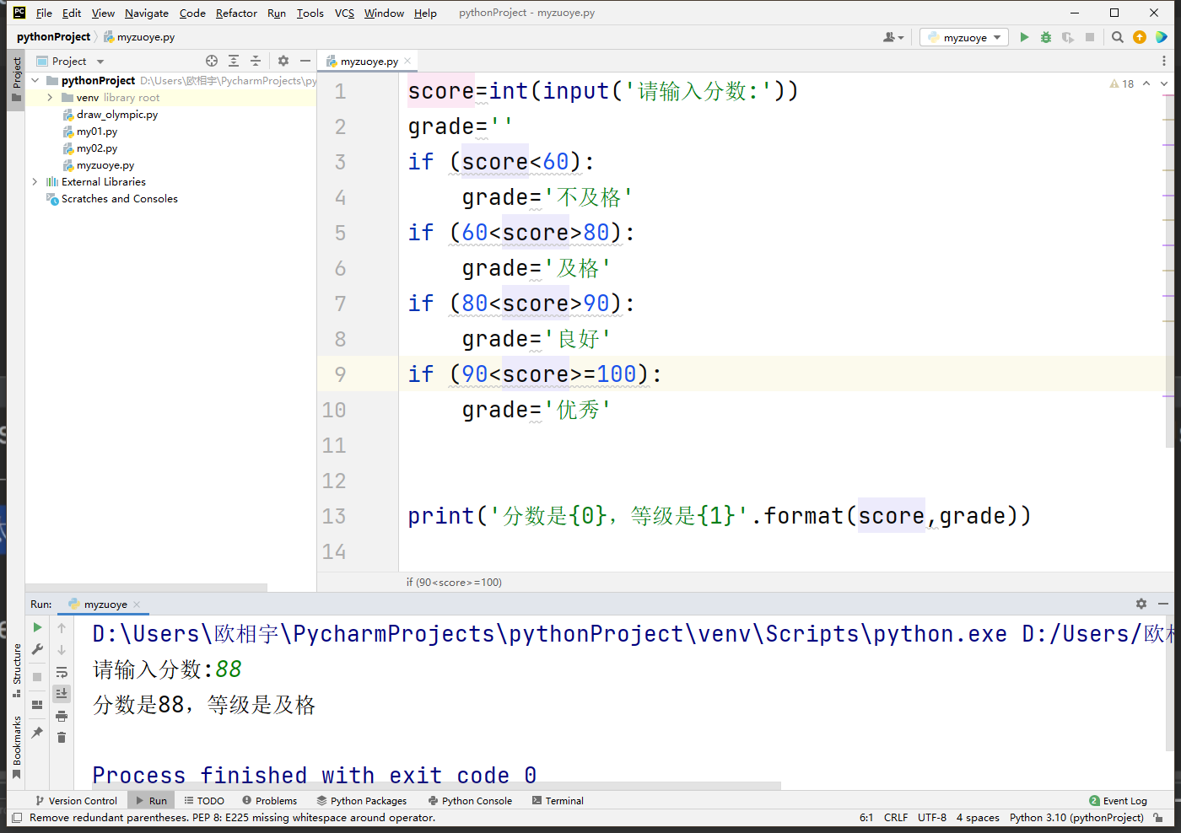
Task: Select my01.py file
Action: click(x=96, y=132)
